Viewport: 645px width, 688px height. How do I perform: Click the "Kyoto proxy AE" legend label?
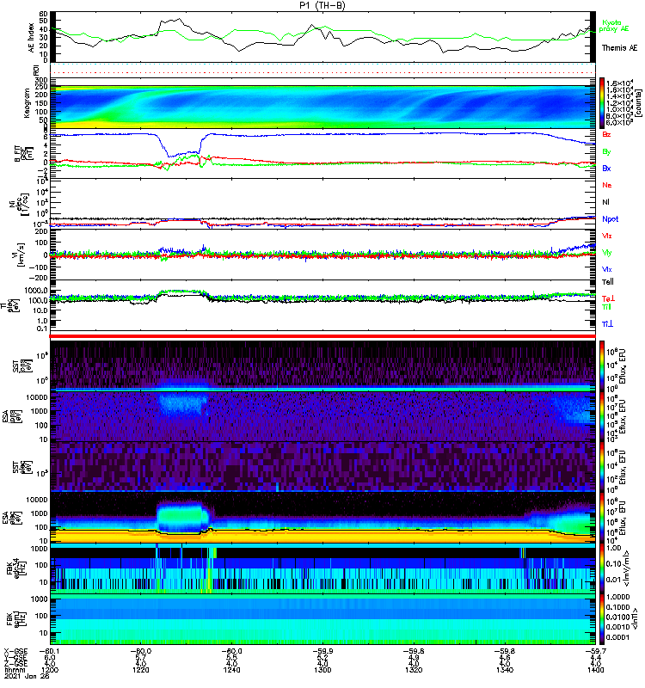(614, 26)
